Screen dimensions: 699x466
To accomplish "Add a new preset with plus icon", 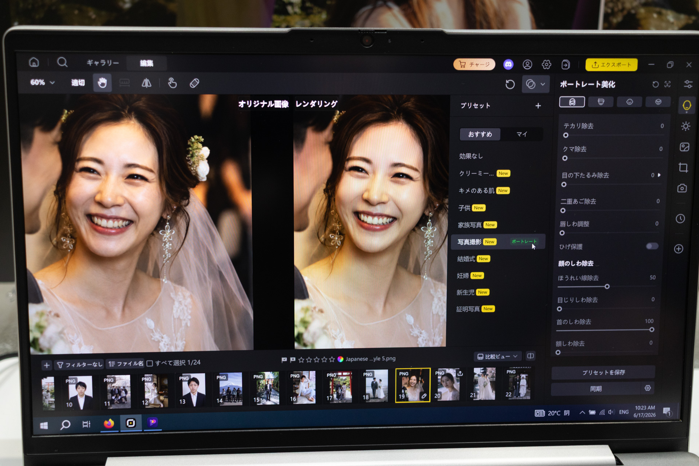I will tap(538, 106).
